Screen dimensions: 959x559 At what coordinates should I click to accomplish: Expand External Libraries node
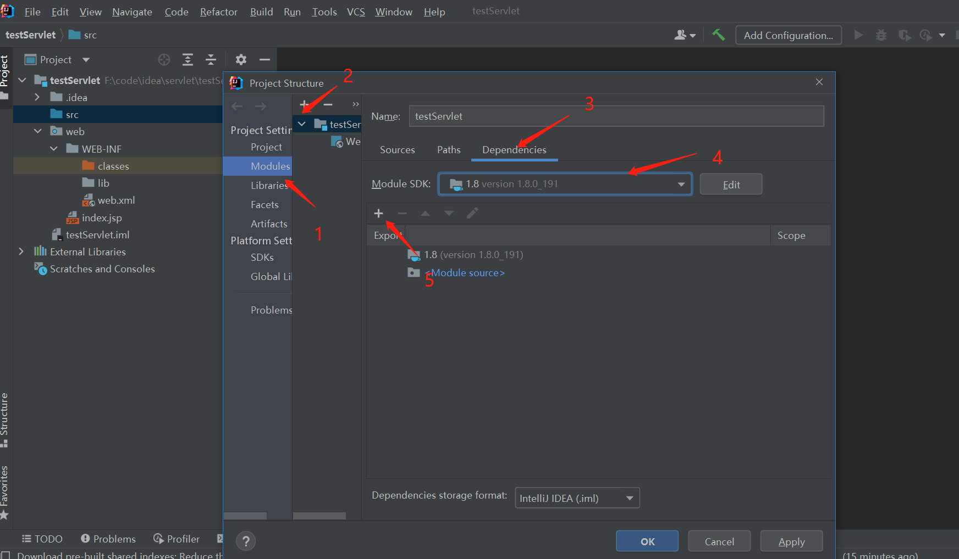click(21, 251)
